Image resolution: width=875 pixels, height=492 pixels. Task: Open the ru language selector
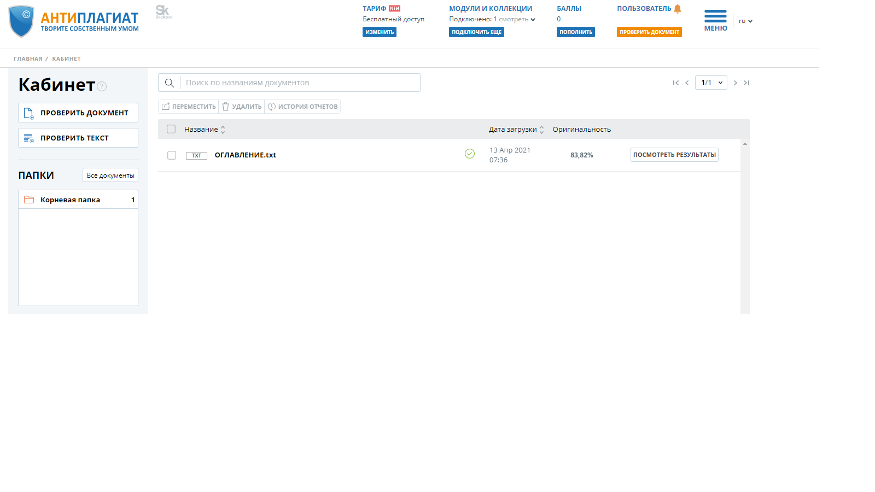pos(745,21)
